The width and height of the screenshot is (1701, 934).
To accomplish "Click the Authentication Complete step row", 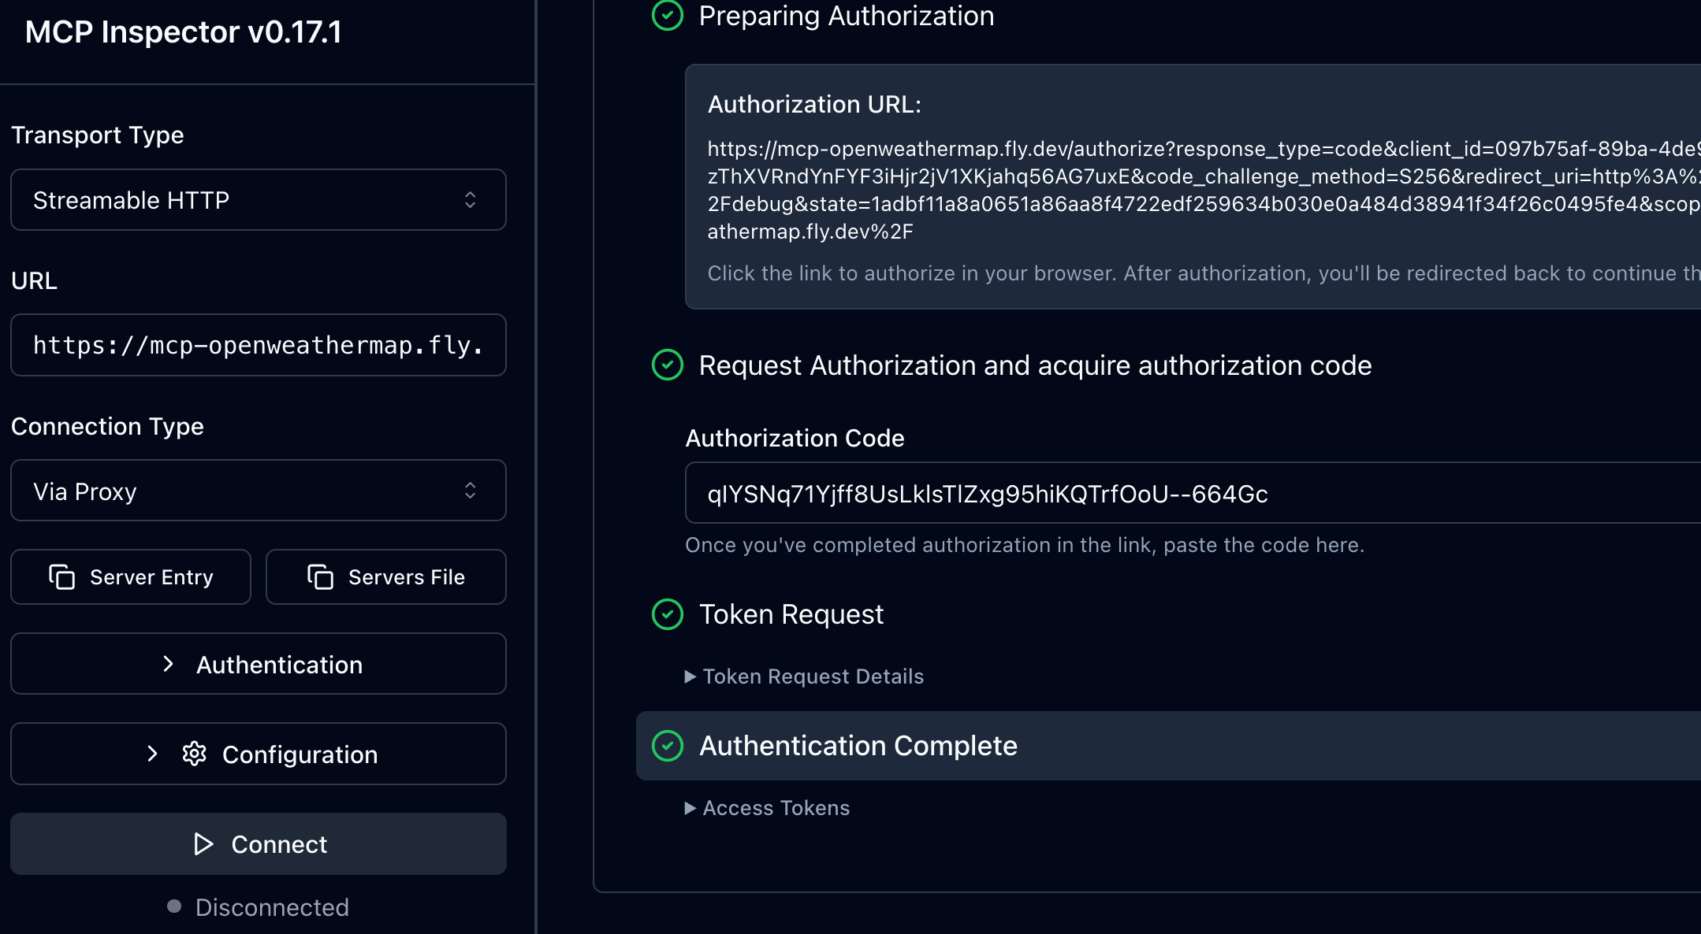I will click(x=1168, y=746).
